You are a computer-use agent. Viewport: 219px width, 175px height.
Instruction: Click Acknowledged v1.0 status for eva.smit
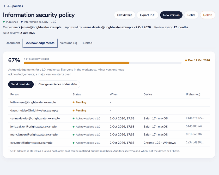pos(87,143)
